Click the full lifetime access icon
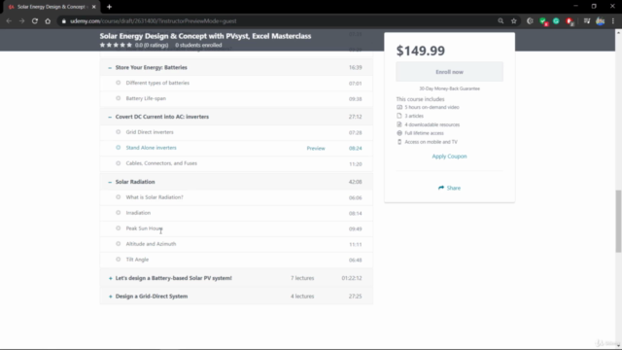This screenshot has height=350, width=622. pos(399,133)
